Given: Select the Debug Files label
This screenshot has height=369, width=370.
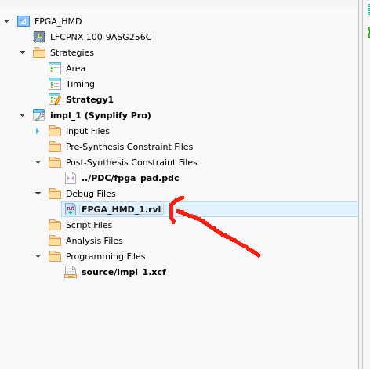Looking at the screenshot, I should (91, 194).
